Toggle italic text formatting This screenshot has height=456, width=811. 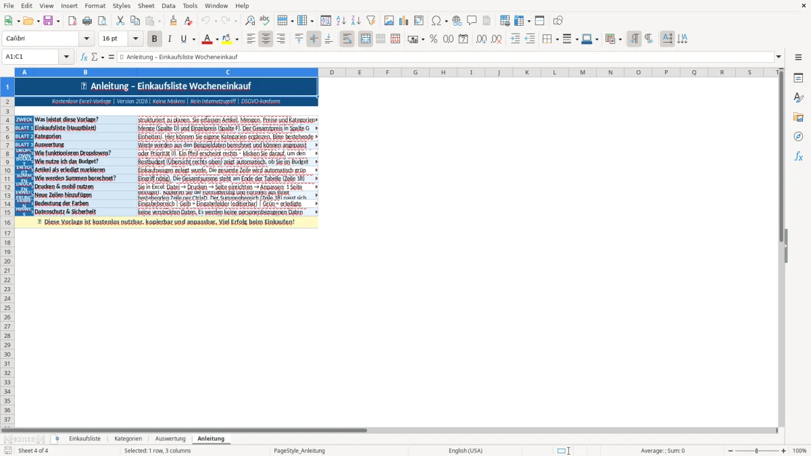click(x=170, y=39)
